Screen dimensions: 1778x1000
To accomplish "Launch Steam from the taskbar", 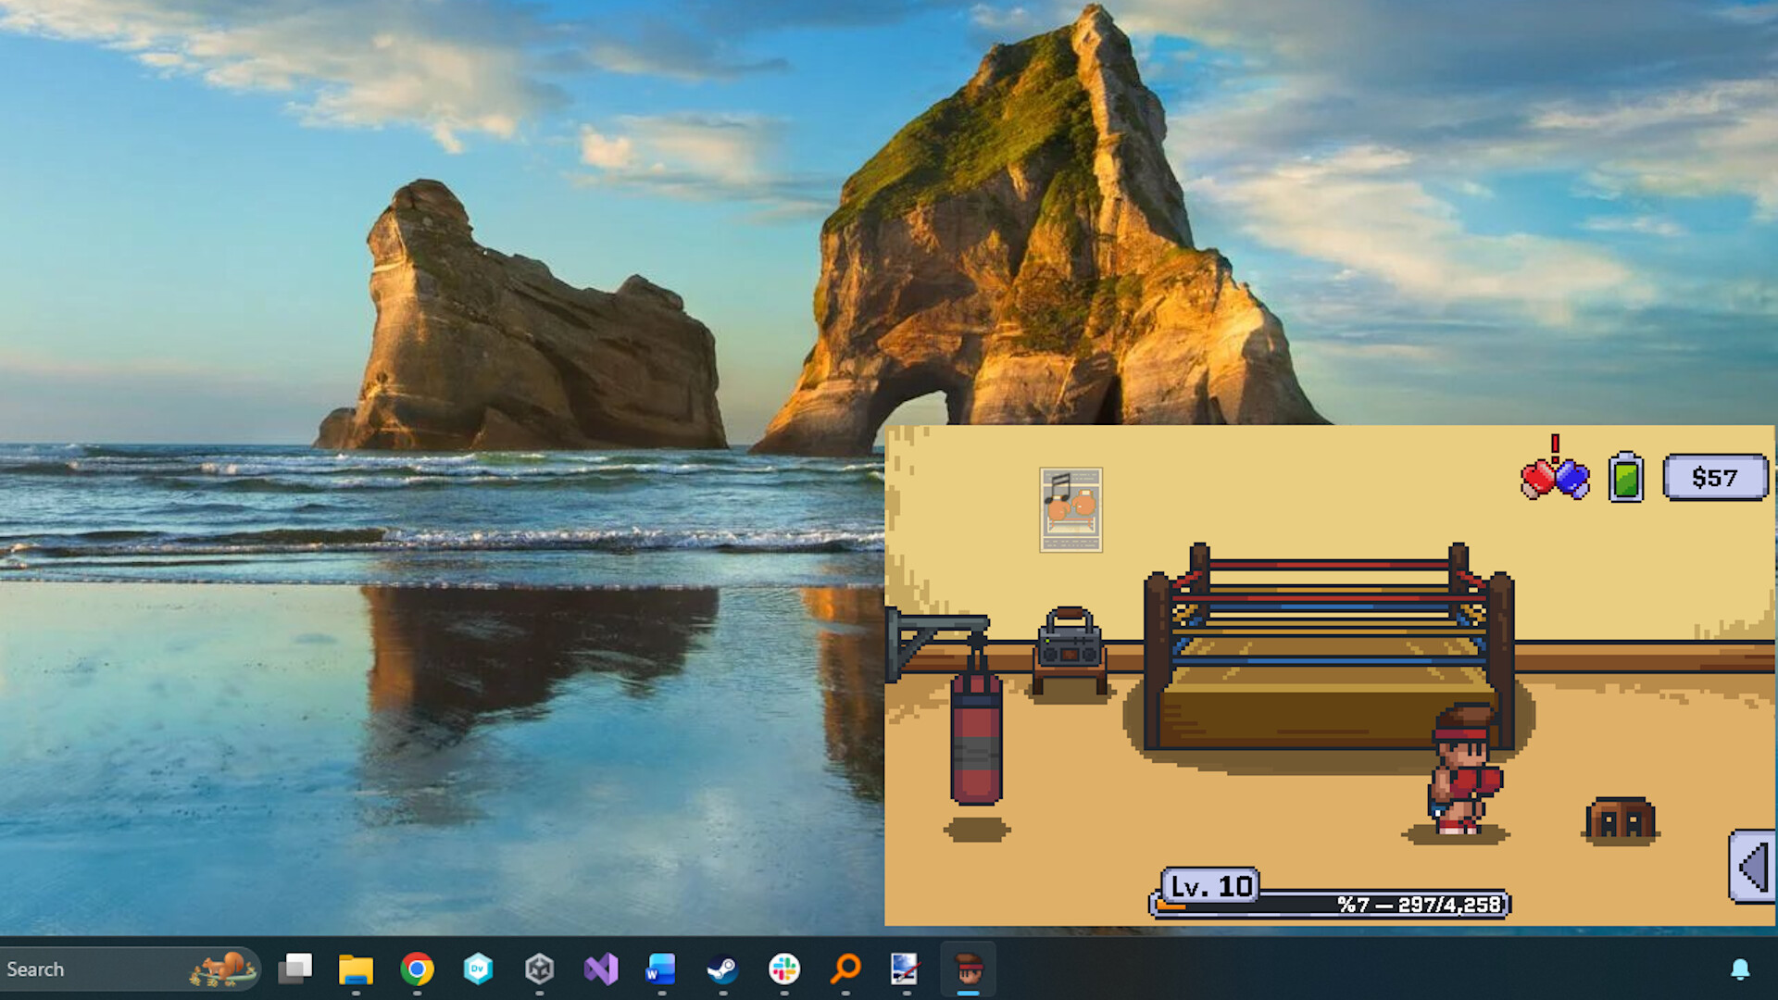I will click(x=723, y=969).
